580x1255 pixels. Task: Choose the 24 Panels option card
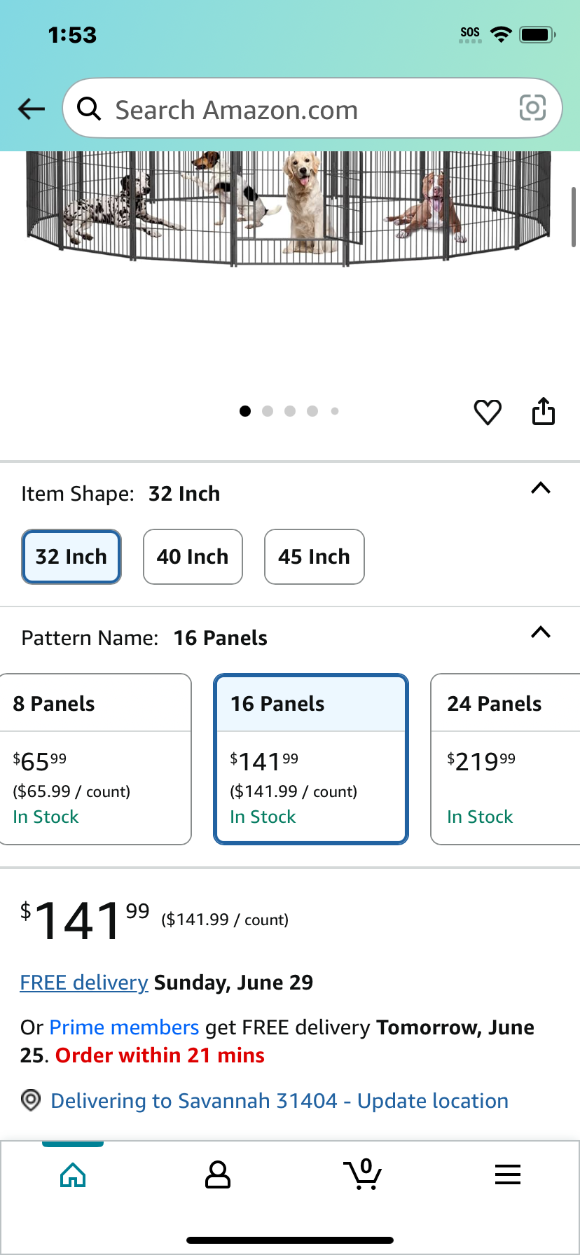[x=505, y=759]
